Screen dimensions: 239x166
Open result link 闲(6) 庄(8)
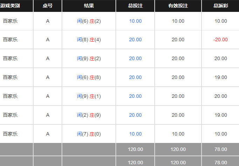pyautogui.click(x=89, y=77)
